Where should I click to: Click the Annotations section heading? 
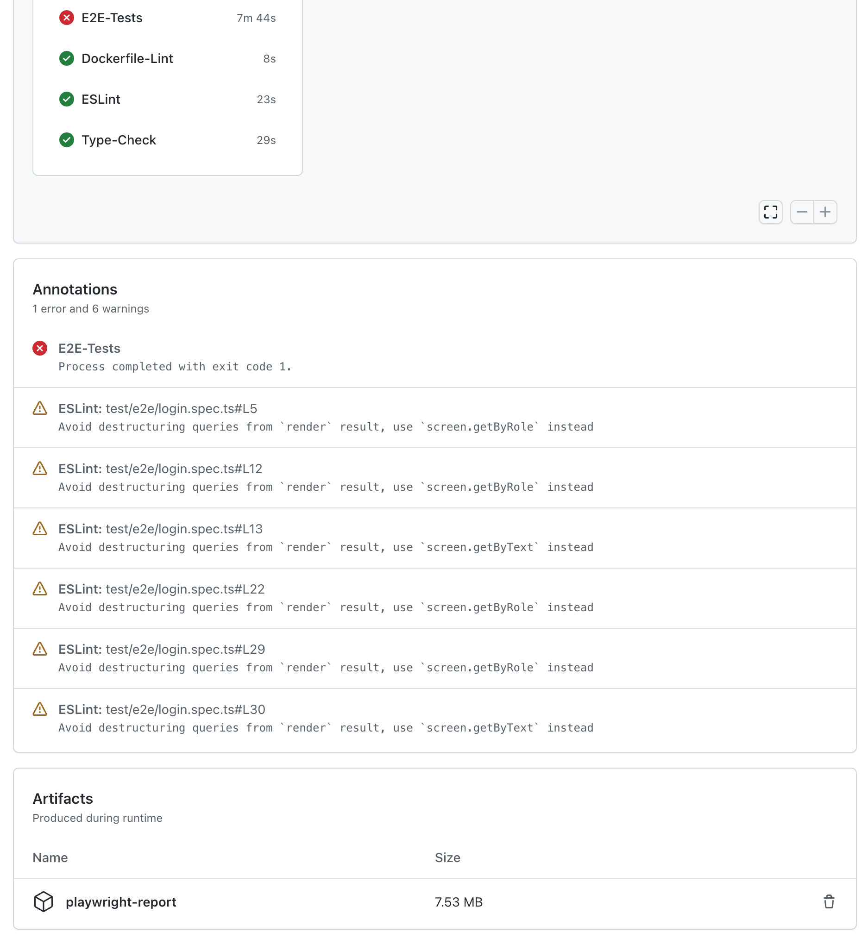[75, 289]
